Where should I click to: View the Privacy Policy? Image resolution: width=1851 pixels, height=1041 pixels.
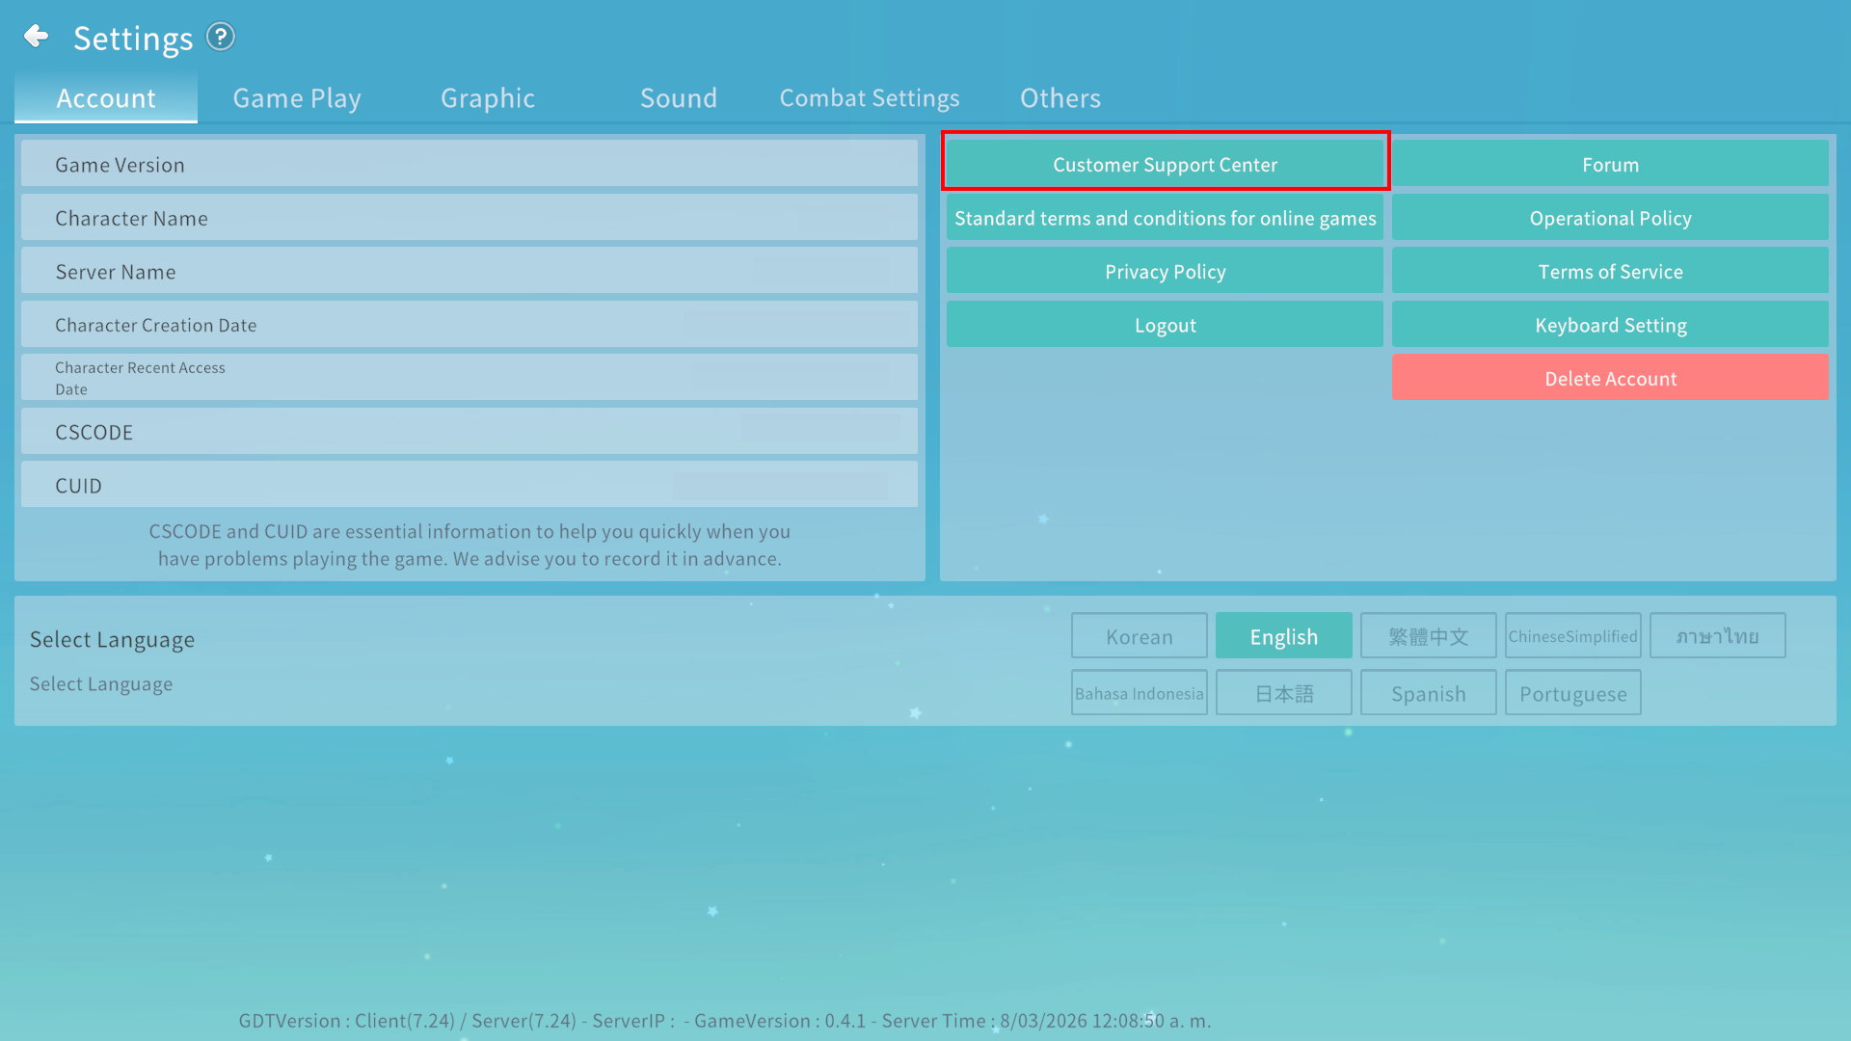point(1165,272)
